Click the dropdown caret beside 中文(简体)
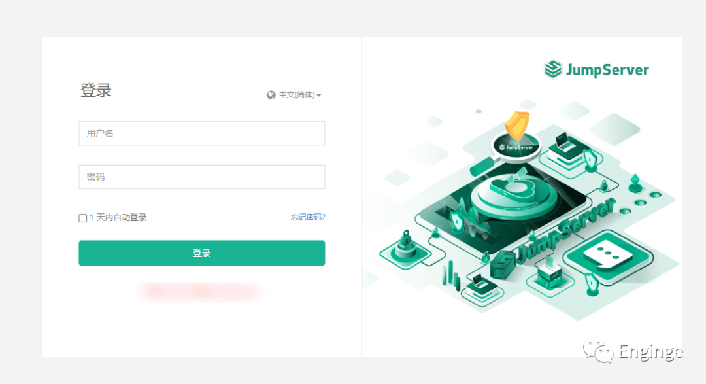Image resolution: width=706 pixels, height=384 pixels. (319, 96)
